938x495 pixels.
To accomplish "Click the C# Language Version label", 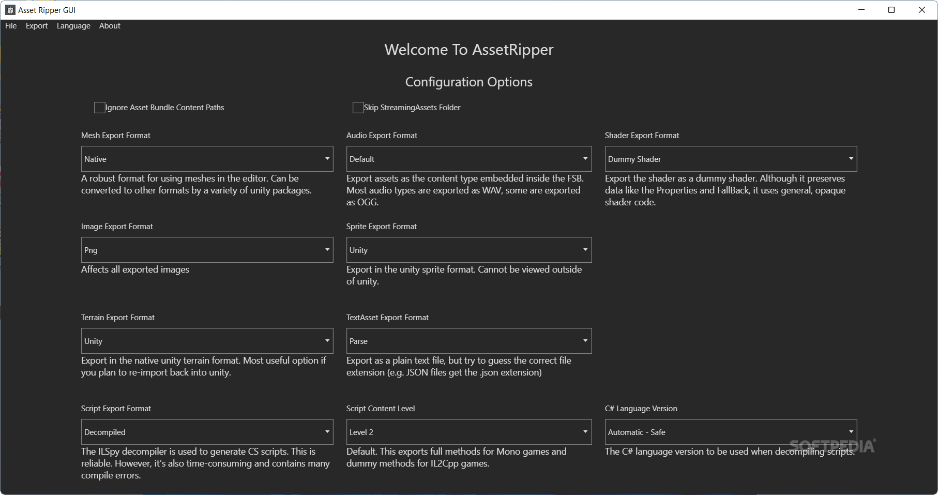I will [641, 409].
